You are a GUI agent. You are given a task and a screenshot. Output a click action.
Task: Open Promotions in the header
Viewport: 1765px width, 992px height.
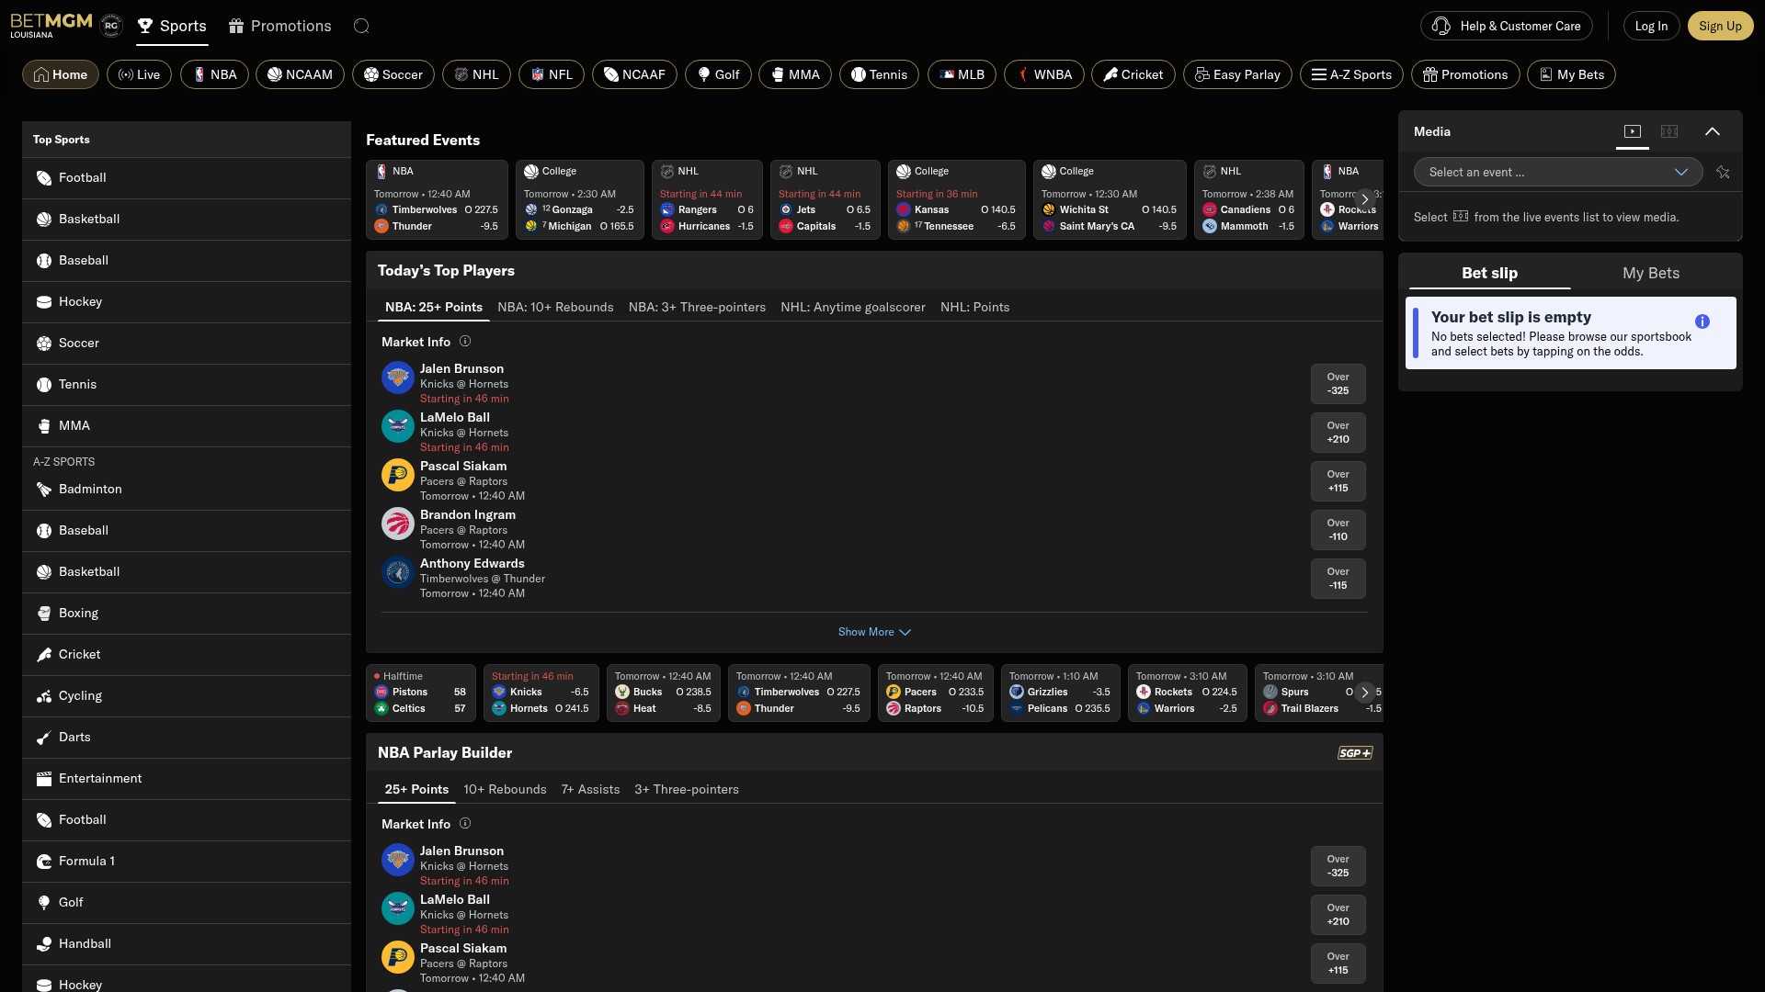click(x=280, y=26)
